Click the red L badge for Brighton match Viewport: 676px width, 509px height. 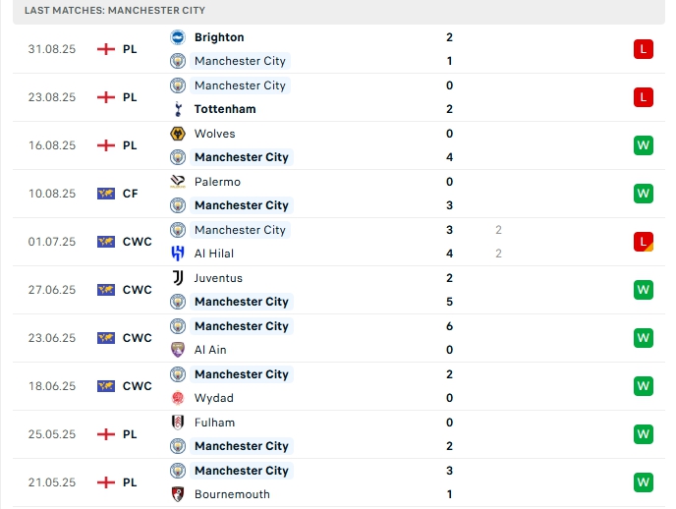tap(644, 49)
